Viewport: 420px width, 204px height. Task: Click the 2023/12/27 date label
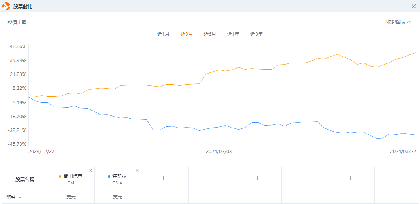point(41,151)
